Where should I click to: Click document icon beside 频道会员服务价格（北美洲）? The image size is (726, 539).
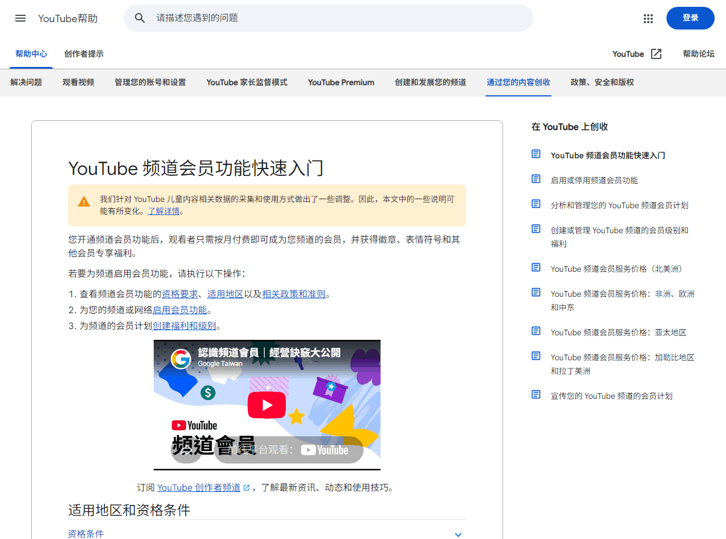coord(536,267)
